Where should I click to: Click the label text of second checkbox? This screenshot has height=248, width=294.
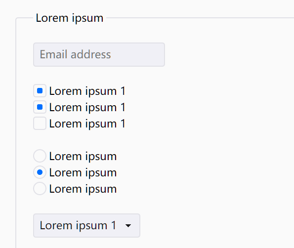pos(87,108)
